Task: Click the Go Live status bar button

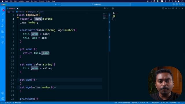Action: pos(164,103)
